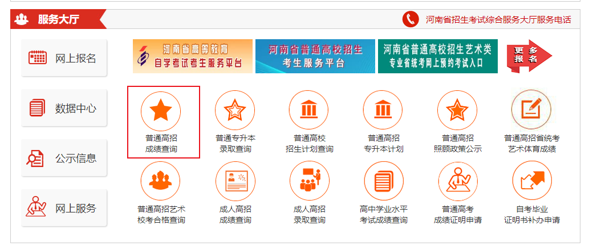Select 高中学业水平考试成绩查询 document icon
This screenshot has height=246, width=589.
point(383,181)
